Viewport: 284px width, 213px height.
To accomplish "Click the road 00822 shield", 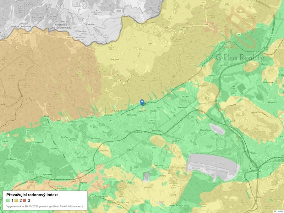I will (x=49, y=132).
